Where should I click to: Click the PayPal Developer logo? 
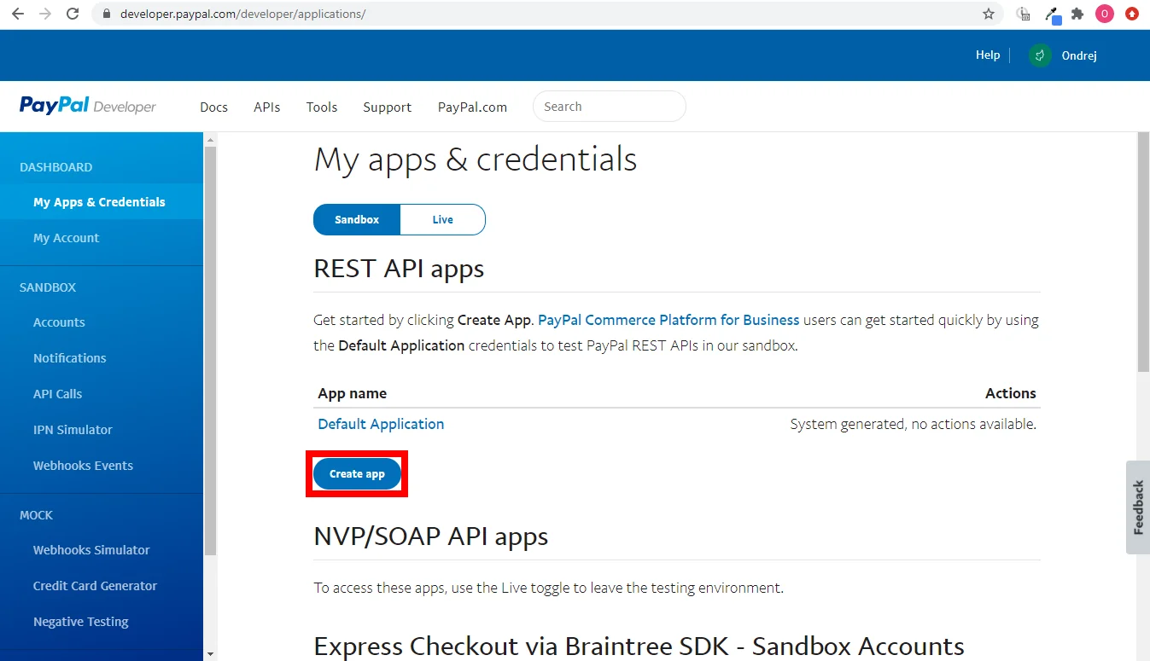pos(88,107)
